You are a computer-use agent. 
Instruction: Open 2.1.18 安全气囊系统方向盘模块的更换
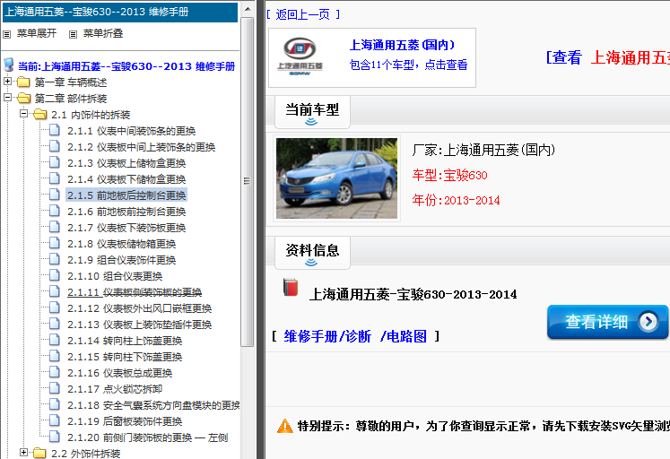tap(153, 405)
